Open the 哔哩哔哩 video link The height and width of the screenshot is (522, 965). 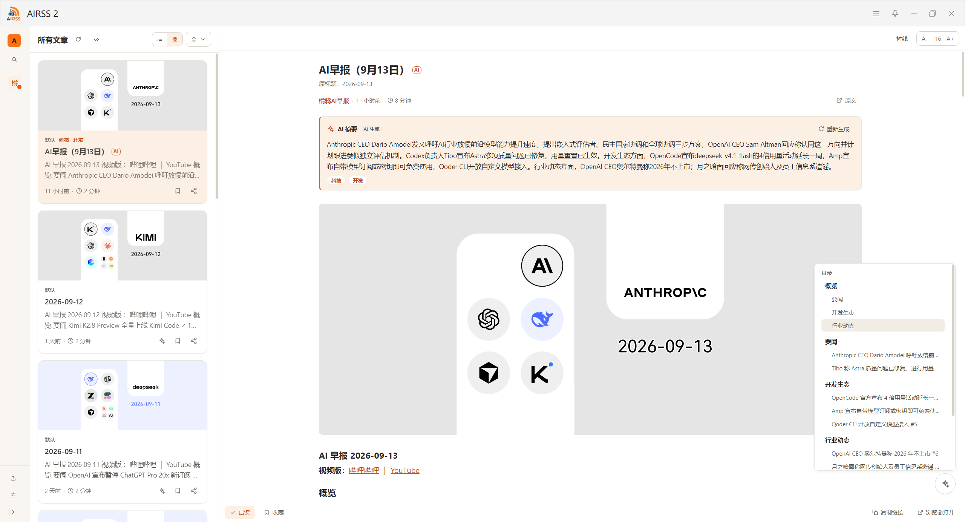click(x=364, y=470)
